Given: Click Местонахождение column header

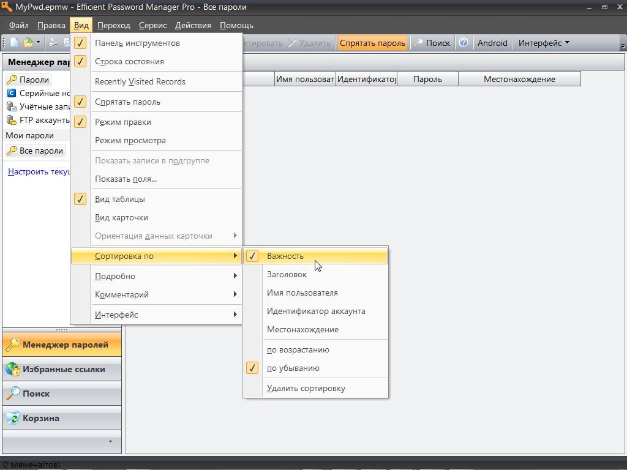Looking at the screenshot, I should point(519,79).
